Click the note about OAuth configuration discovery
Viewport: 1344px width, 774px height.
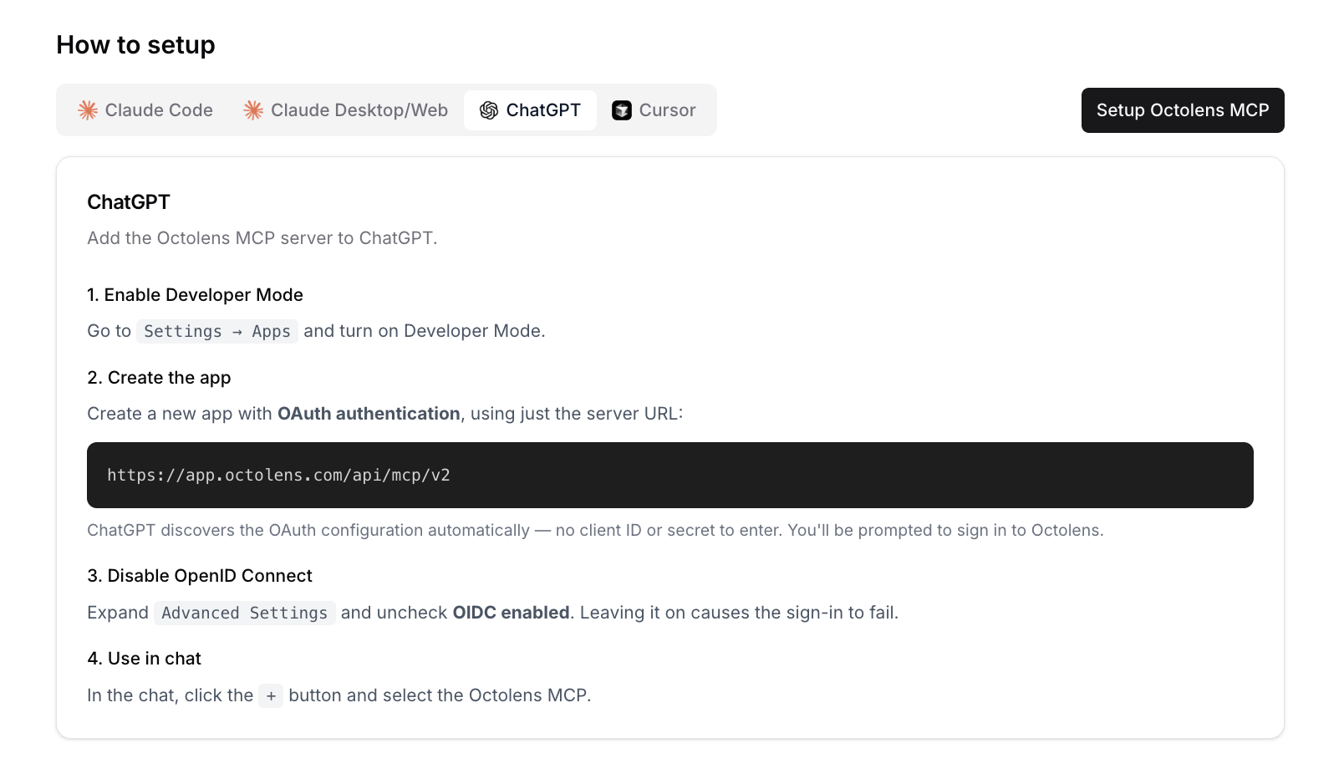click(595, 530)
